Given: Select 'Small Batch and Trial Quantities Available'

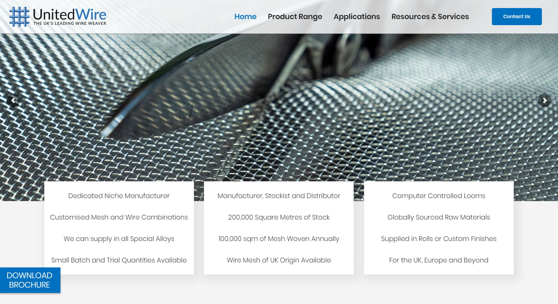Looking at the screenshot, I should [x=119, y=260].
